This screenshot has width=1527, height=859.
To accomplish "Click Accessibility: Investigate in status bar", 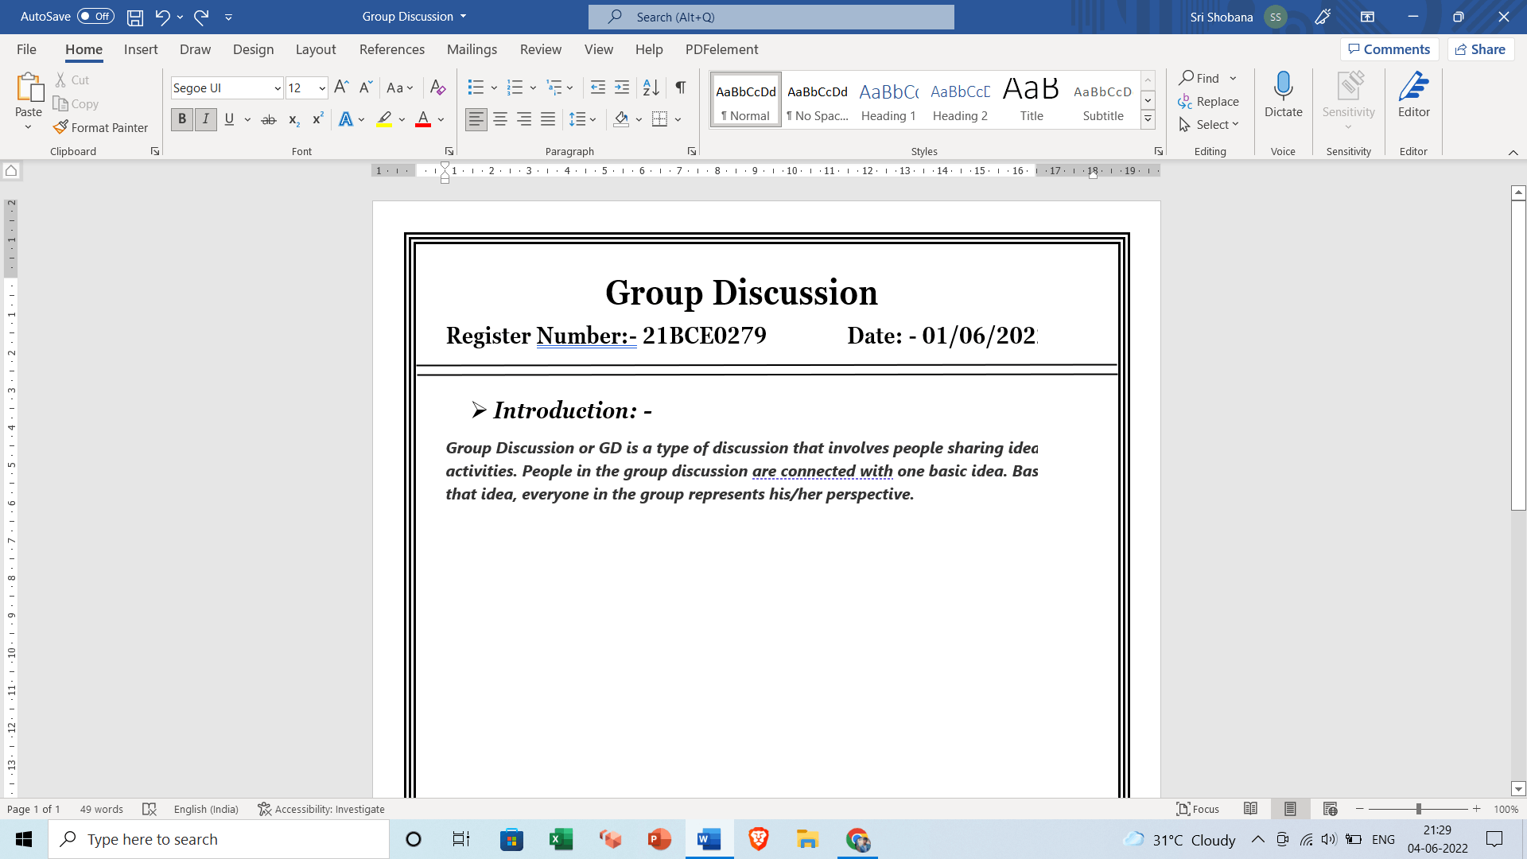I will [x=321, y=809].
